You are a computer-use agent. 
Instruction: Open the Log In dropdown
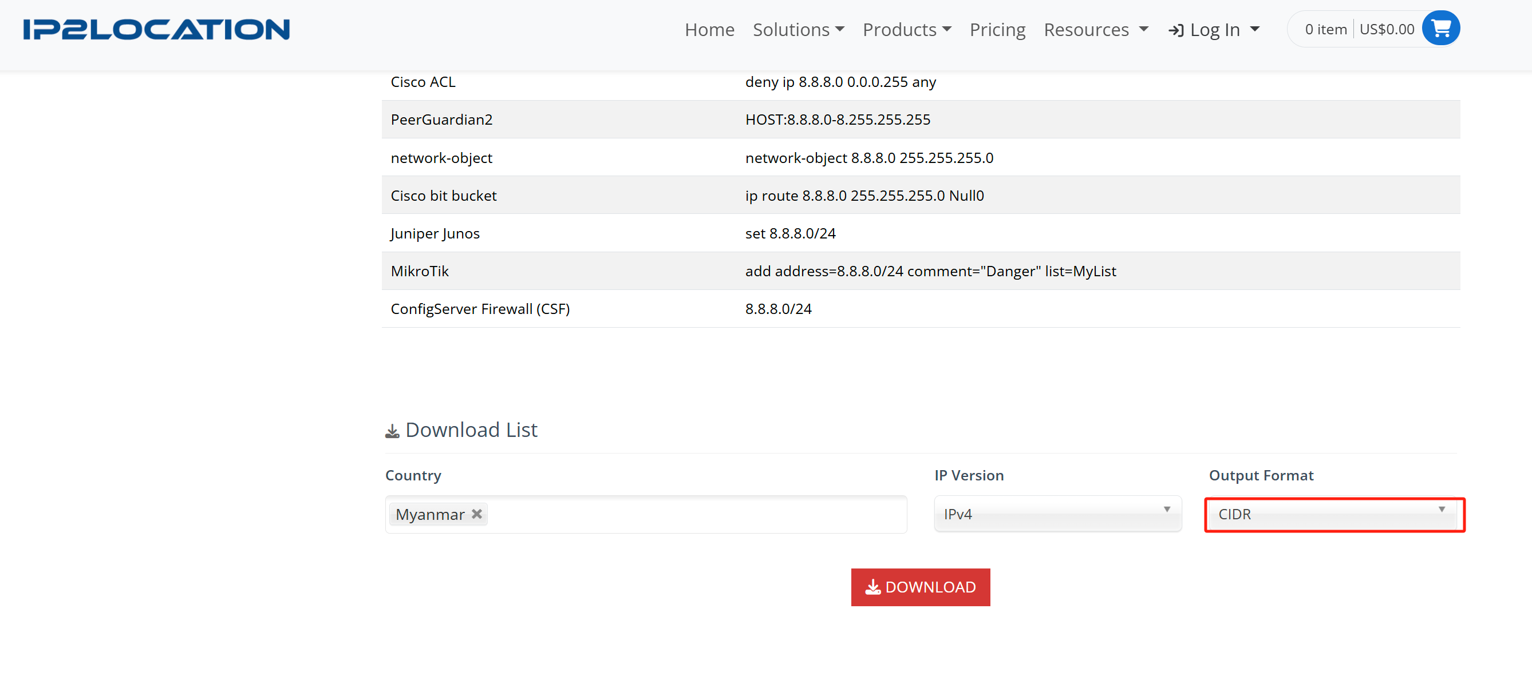click(1214, 30)
